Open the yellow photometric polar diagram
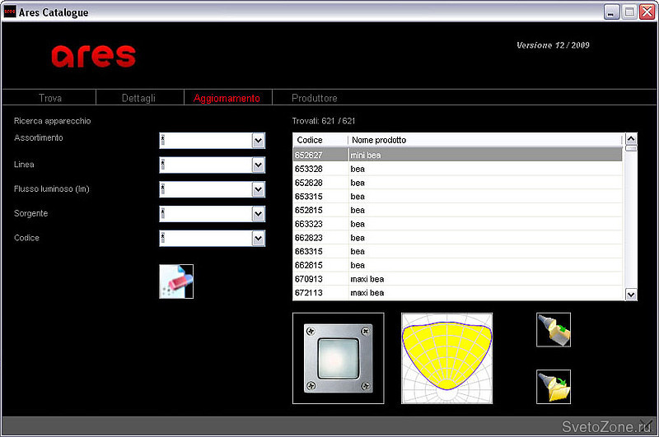The height and width of the screenshot is (437, 659). pyautogui.click(x=446, y=358)
